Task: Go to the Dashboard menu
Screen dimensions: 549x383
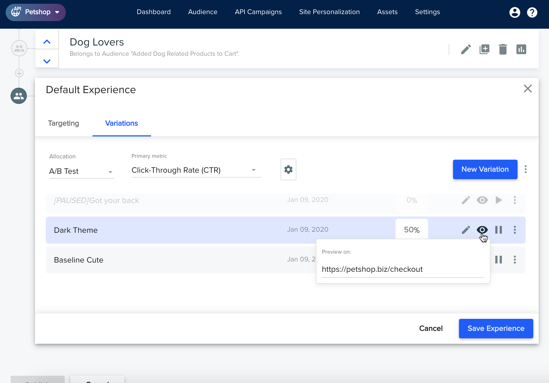Action: click(x=154, y=12)
